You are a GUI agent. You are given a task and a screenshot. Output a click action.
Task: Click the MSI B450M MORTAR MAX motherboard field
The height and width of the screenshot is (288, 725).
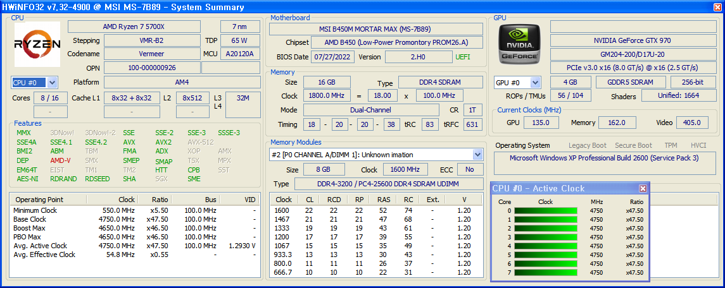[x=375, y=29]
